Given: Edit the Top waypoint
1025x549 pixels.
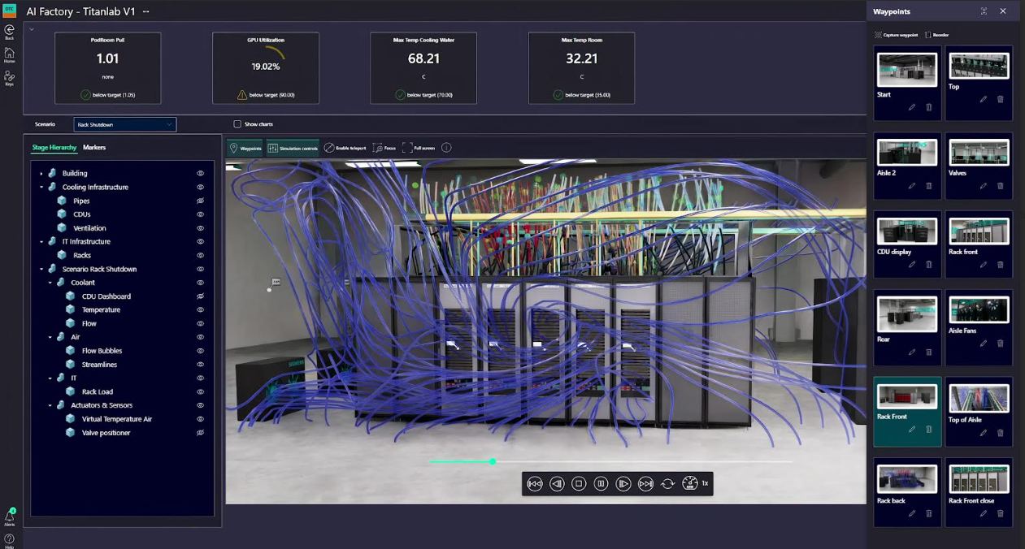Looking at the screenshot, I should (x=984, y=99).
